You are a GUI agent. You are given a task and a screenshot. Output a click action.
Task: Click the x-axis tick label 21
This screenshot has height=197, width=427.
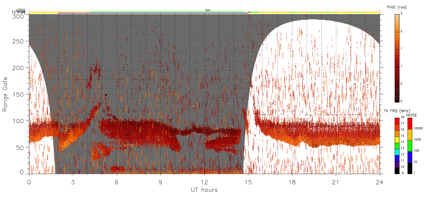click(x=336, y=182)
